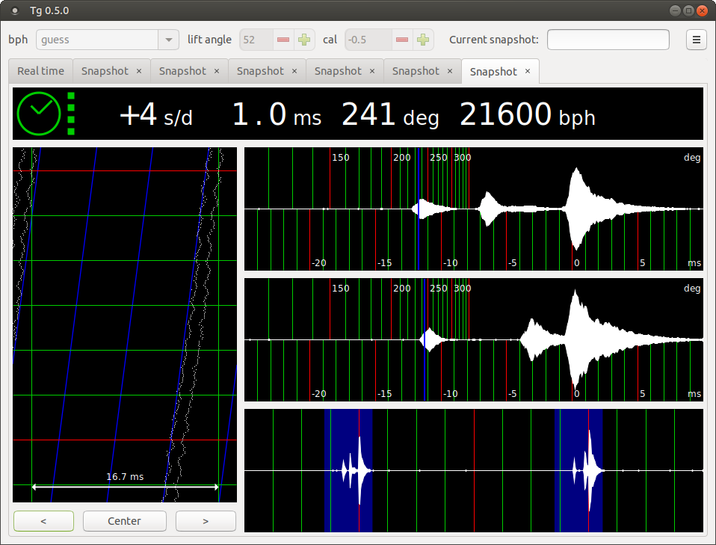Shift paper strip left with '<' button
Screen dimensions: 716x545
44,521
